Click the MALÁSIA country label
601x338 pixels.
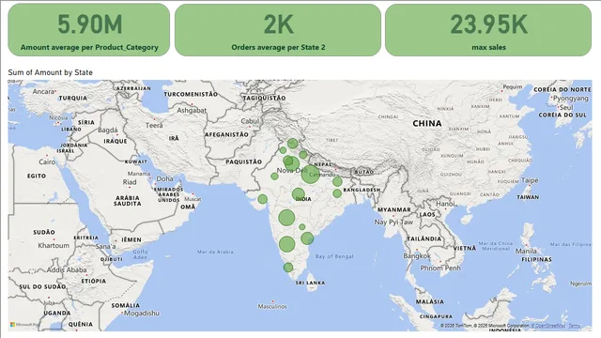[x=430, y=301]
